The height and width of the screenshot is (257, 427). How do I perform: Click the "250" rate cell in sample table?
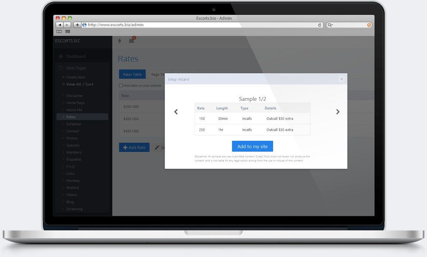click(202, 129)
